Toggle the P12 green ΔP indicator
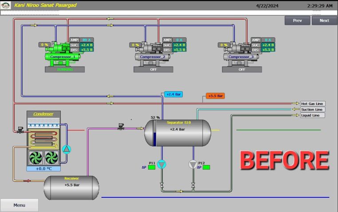This screenshot has width=338, height=212. click(206, 167)
